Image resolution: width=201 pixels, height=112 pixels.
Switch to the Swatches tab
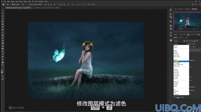pyautogui.click(x=181, y=9)
